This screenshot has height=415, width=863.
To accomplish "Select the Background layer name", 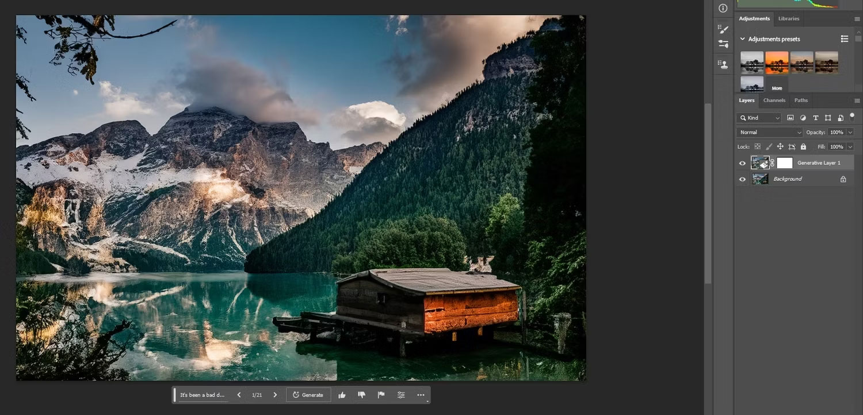I will point(787,179).
